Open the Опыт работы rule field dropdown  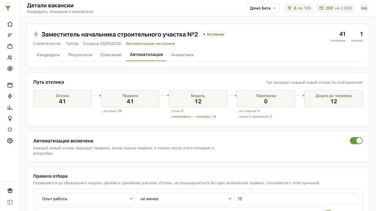(85, 199)
